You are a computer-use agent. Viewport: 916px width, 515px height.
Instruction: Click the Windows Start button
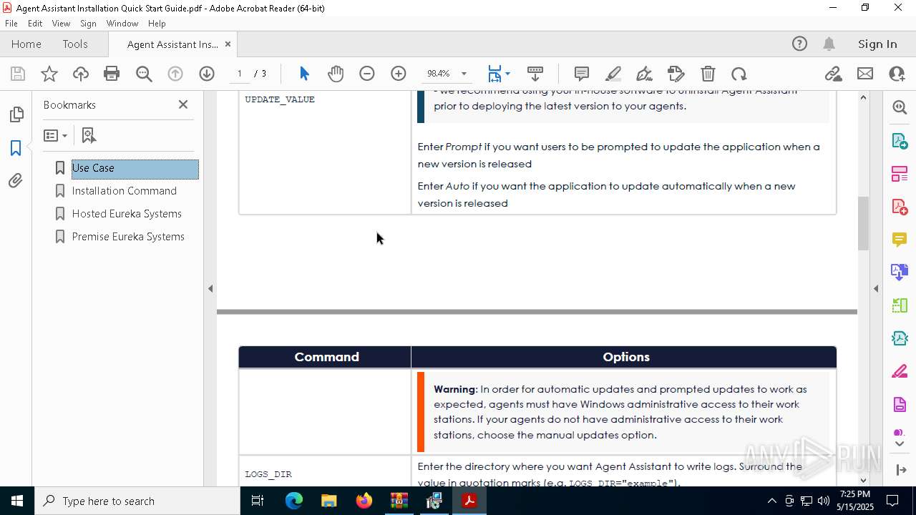pyautogui.click(x=16, y=501)
